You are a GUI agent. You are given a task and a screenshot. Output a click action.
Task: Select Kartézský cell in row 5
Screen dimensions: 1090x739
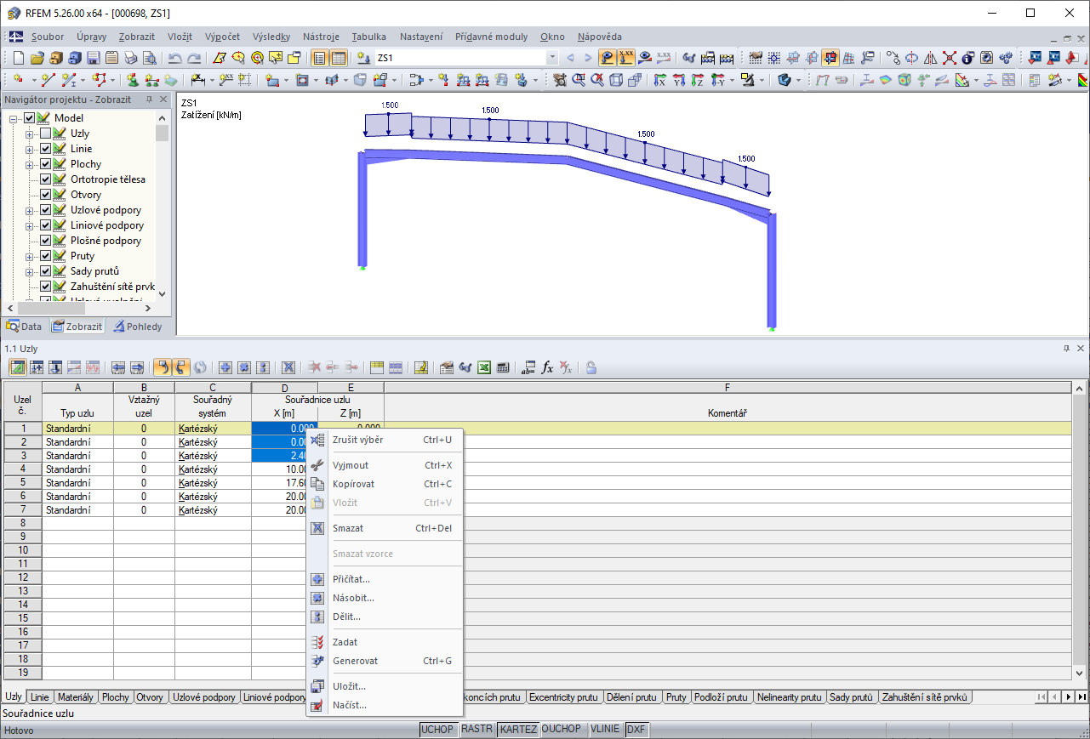(213, 483)
